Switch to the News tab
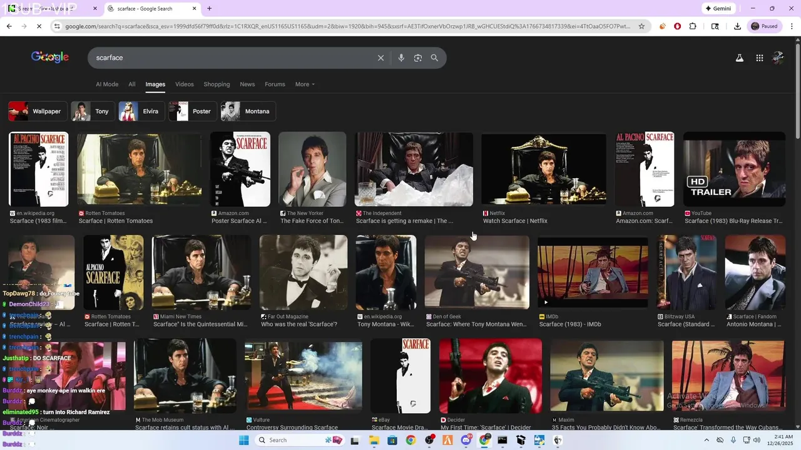This screenshot has width=801, height=450. (247, 84)
